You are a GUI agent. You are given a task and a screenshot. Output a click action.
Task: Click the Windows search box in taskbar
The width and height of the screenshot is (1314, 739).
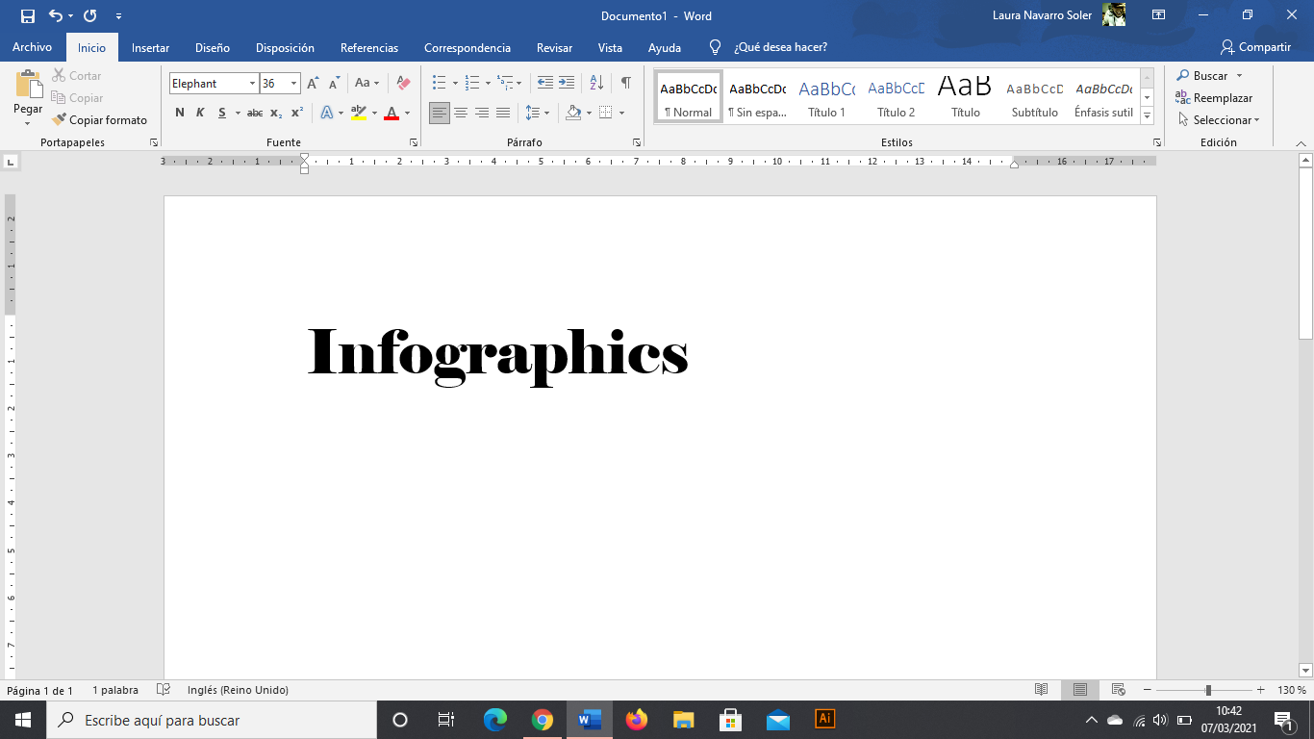click(212, 720)
